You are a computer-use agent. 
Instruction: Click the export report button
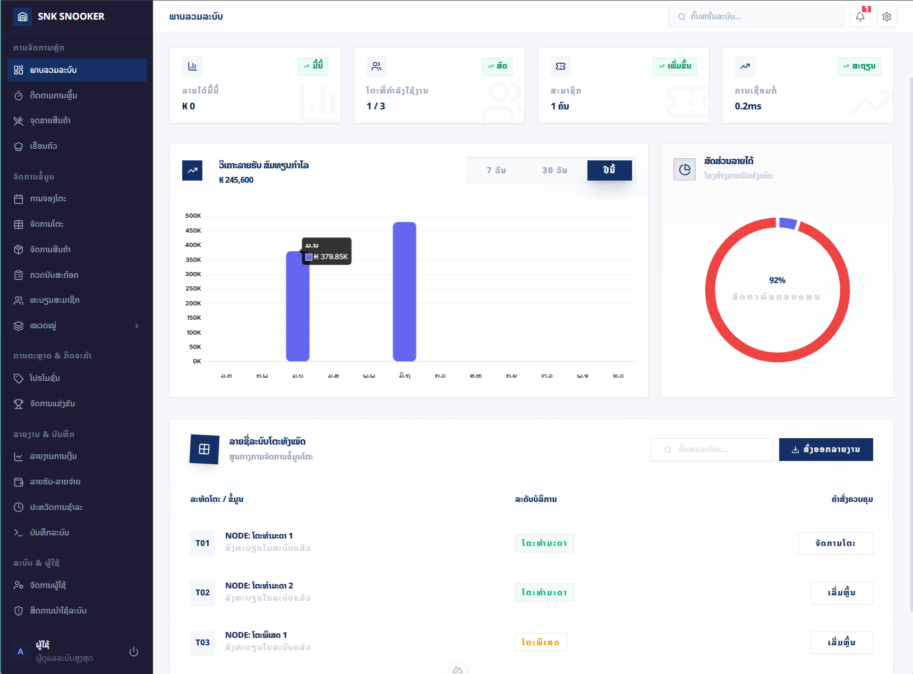click(826, 449)
